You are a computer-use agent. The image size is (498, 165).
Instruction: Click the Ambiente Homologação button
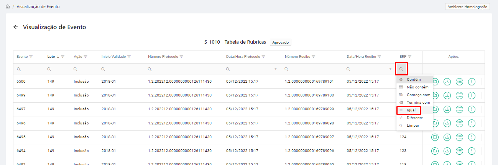coord(467,7)
